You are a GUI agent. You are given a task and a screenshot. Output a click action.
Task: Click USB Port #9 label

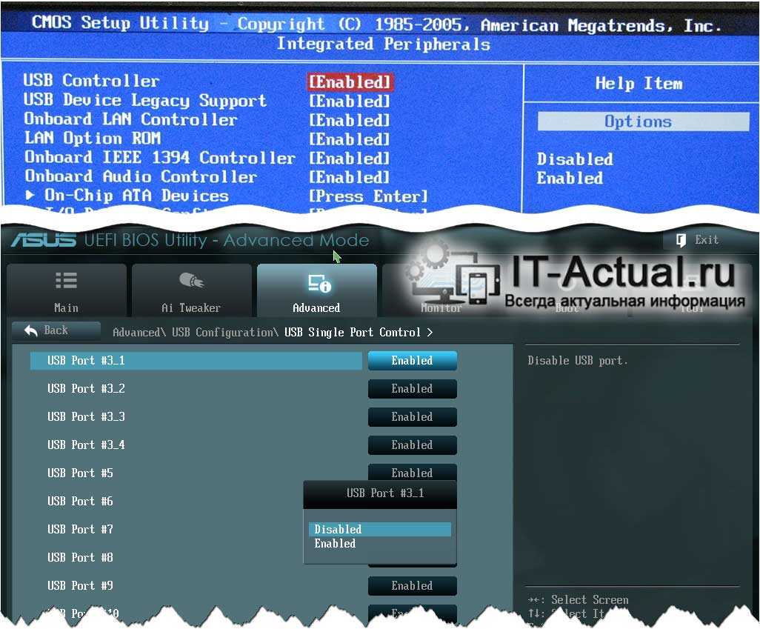click(x=81, y=585)
